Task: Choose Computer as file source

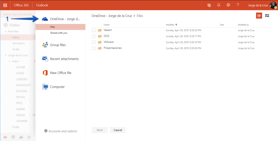Action: [x=57, y=87]
